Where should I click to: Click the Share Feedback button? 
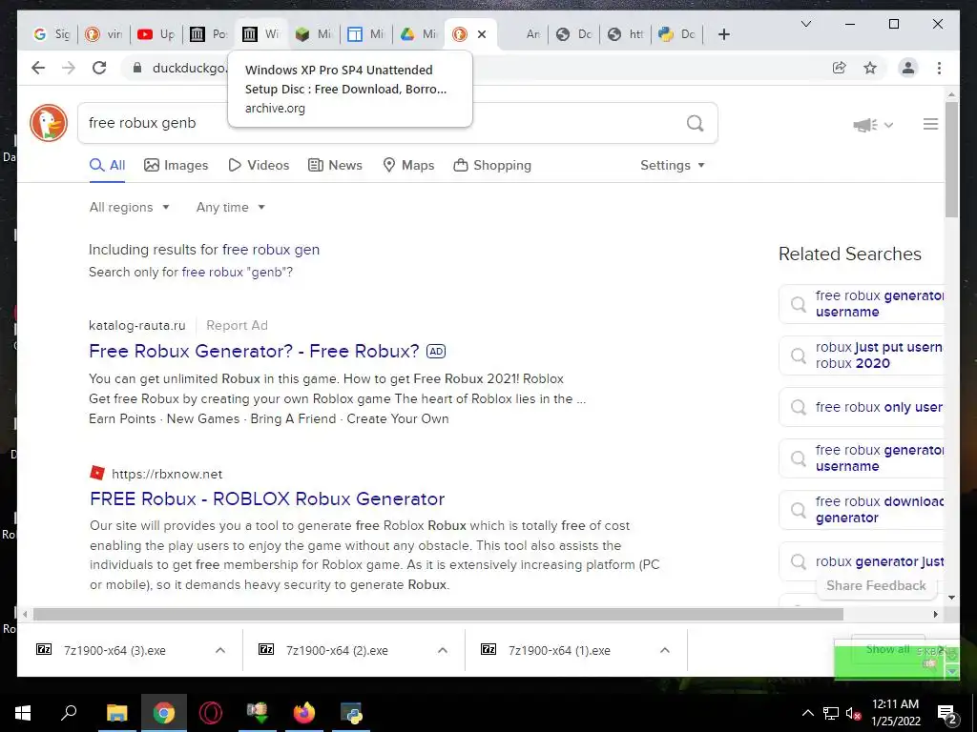click(876, 586)
